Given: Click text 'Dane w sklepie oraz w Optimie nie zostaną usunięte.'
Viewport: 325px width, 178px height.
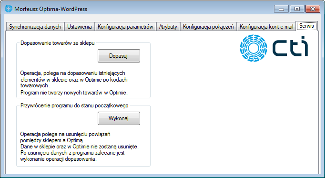Looking at the screenshot, I should [x=80, y=147].
